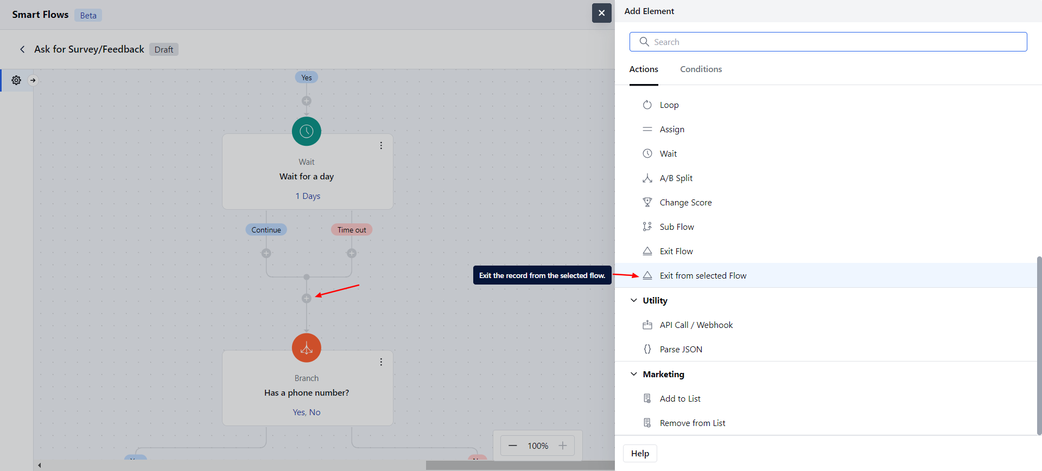This screenshot has height=471, width=1042.
Task: Click the API Call / Webhook icon
Action: click(x=647, y=325)
